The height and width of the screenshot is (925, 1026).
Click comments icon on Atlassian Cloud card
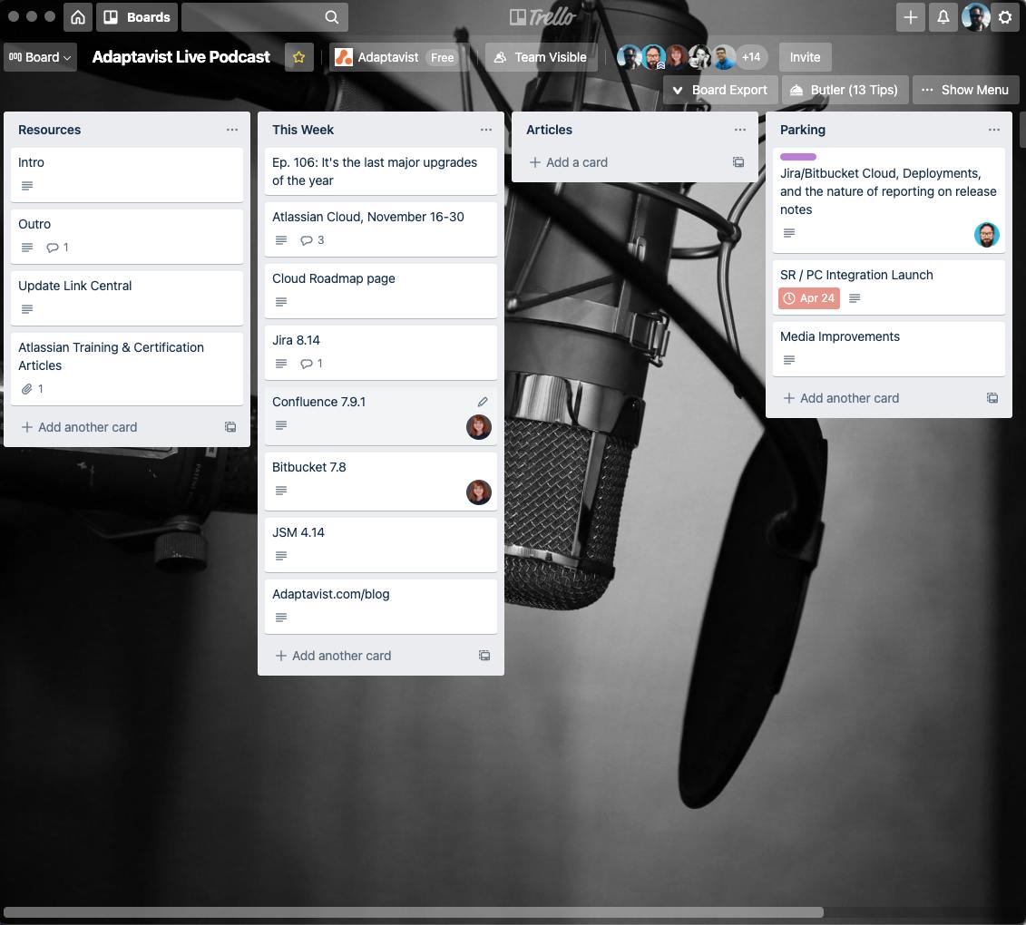tap(307, 240)
